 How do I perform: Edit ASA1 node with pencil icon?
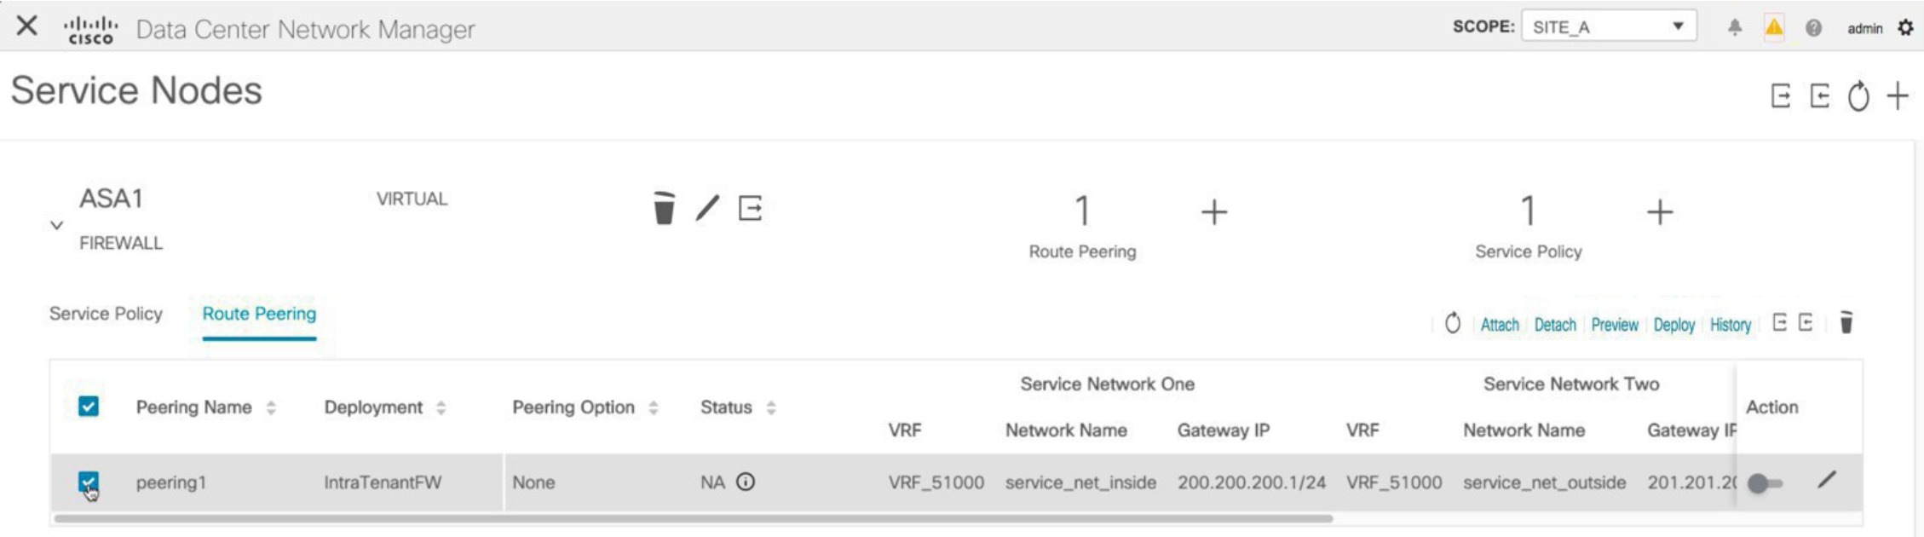pos(707,208)
